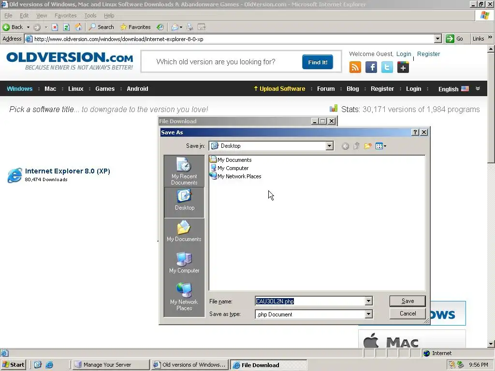The image size is (495, 371).
Task: Open the File name dropdown arrow
Action: click(x=369, y=301)
